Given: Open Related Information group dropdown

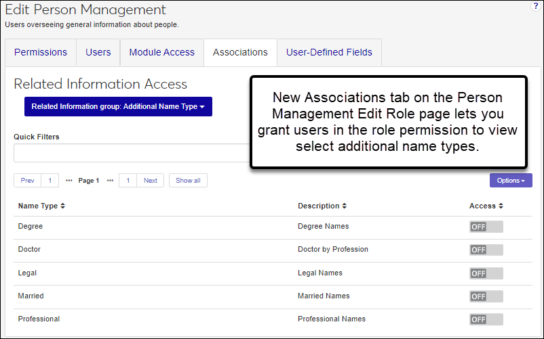Looking at the screenshot, I should click(x=118, y=106).
